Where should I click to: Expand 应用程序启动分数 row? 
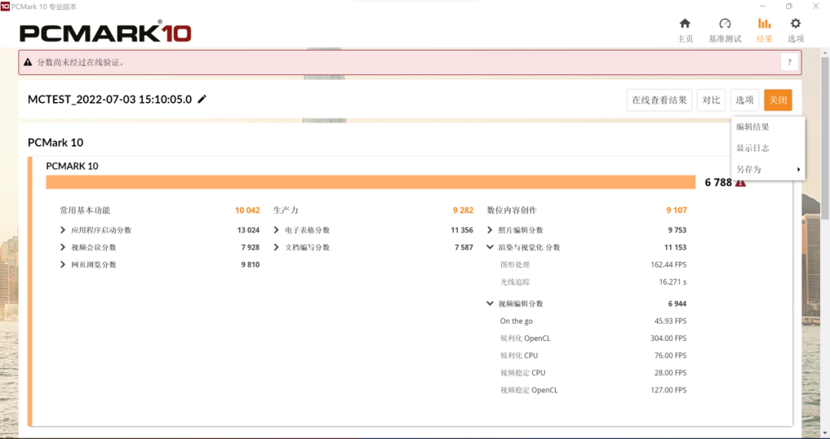click(63, 230)
